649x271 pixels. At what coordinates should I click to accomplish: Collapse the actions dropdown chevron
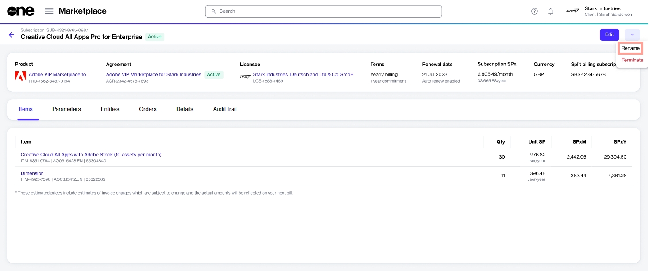point(632,34)
